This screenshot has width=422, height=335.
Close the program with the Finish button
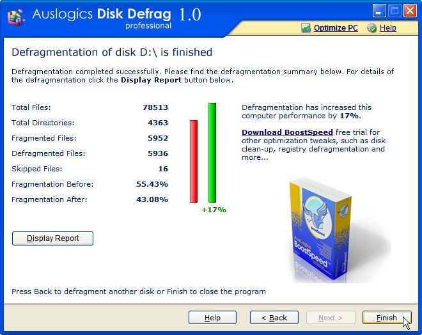[387, 318]
